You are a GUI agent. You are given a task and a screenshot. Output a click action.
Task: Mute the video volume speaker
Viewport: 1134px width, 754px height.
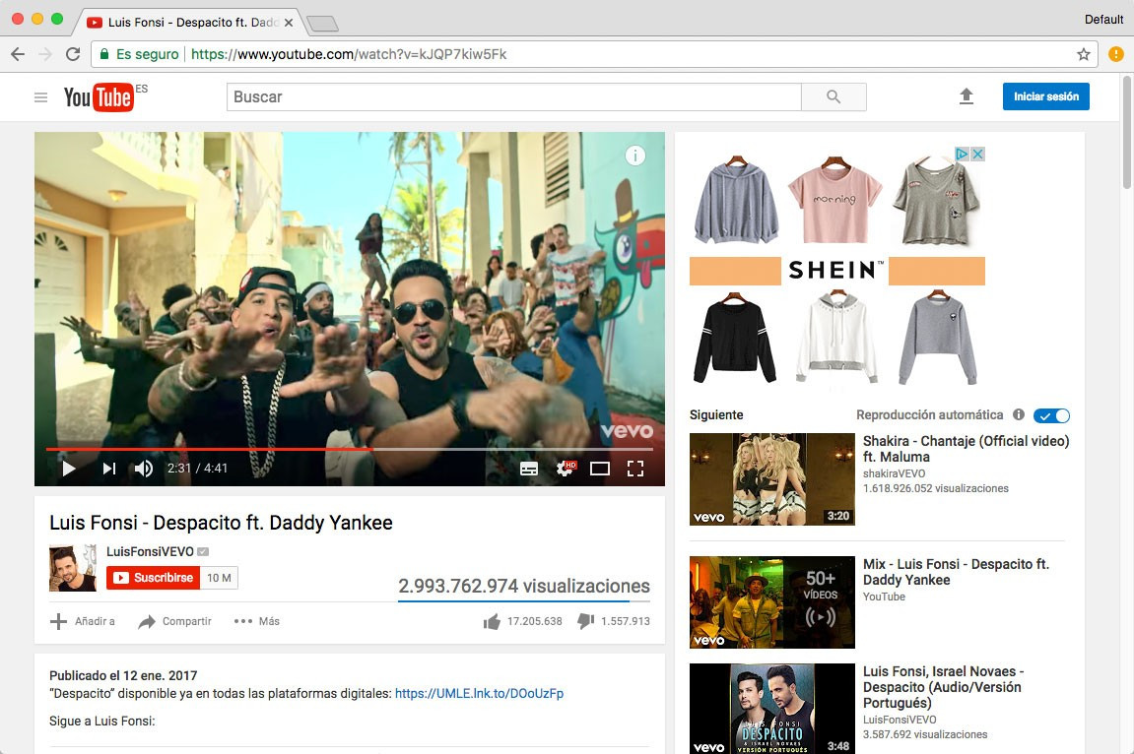[143, 469]
